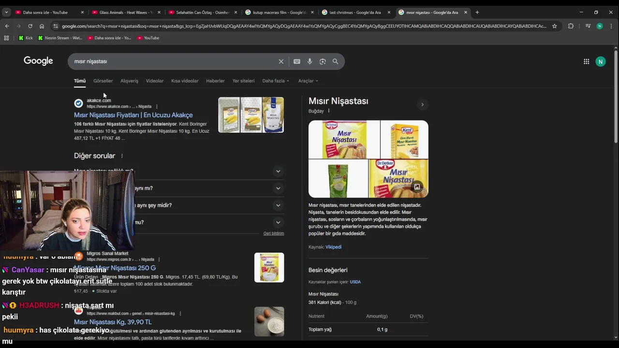Screen dimensions: 619x348
Task: Open the akakce product image thumbnails
Action: pyautogui.click(x=251, y=115)
